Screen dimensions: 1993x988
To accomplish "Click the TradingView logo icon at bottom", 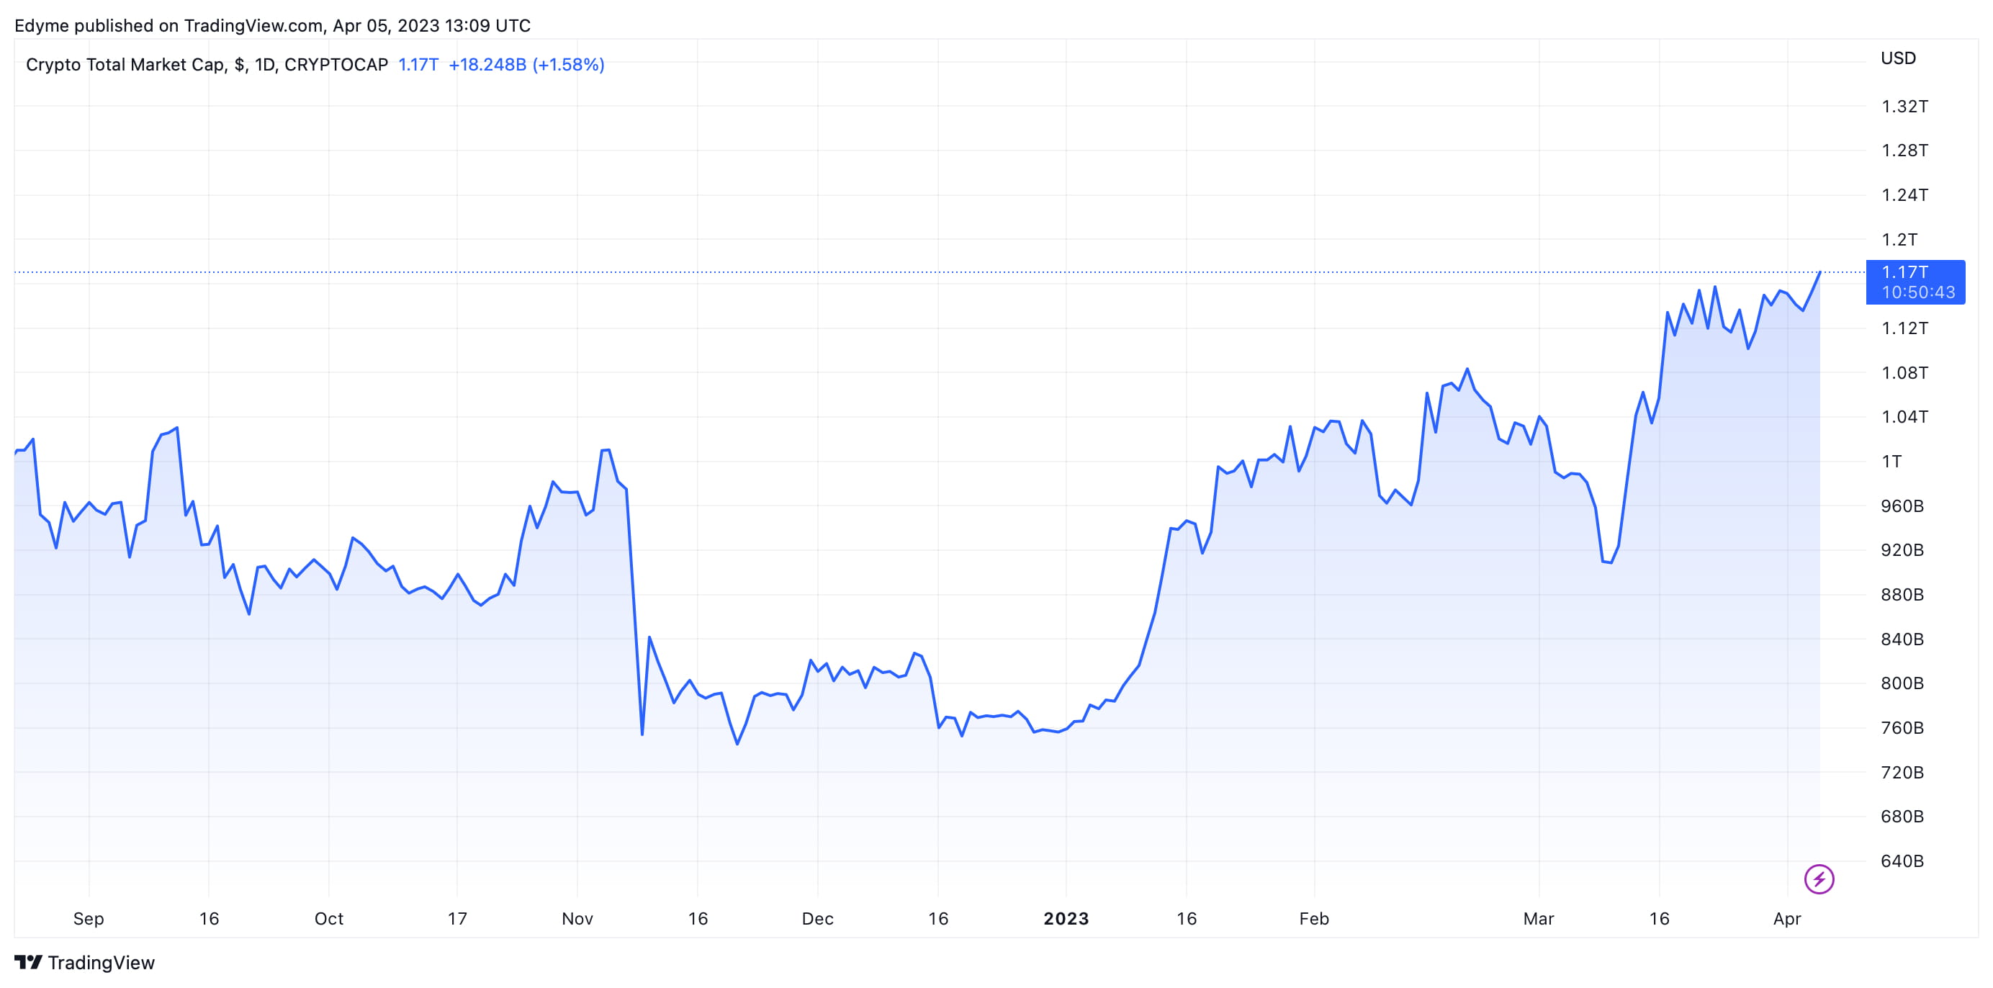I will (28, 961).
